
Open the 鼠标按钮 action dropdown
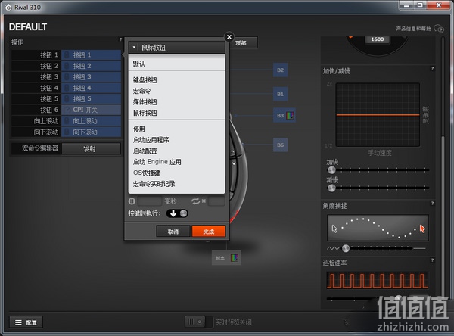coord(176,47)
